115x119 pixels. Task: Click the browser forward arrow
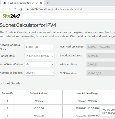coord(9,9)
